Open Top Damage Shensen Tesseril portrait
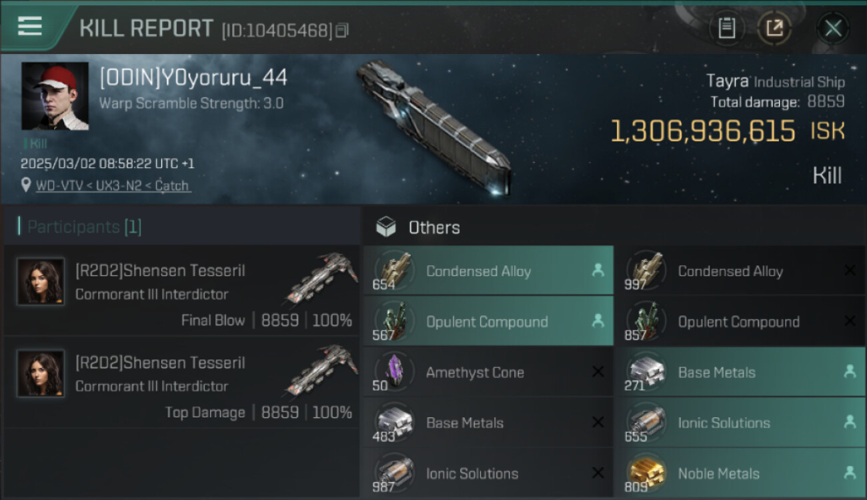This screenshot has height=500, width=867. tap(41, 373)
